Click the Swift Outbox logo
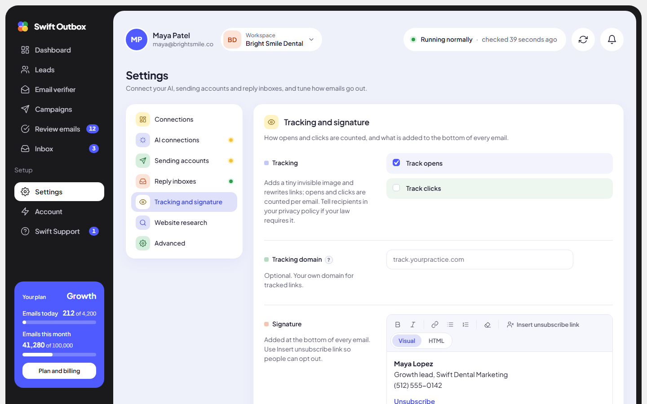The image size is (647, 404). [x=52, y=26]
